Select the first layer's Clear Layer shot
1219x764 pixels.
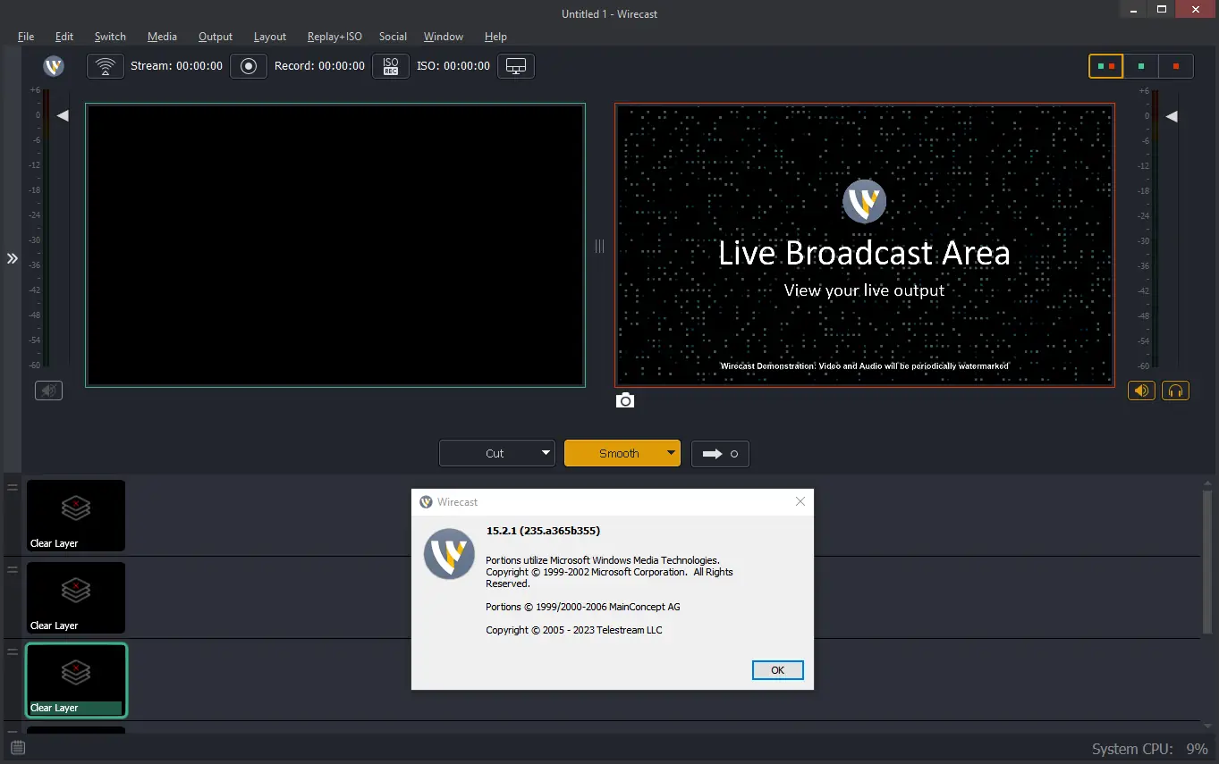click(x=76, y=516)
